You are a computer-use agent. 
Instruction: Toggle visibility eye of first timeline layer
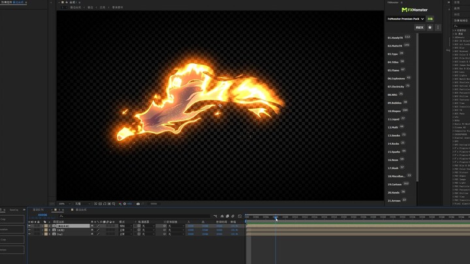coord(29,226)
